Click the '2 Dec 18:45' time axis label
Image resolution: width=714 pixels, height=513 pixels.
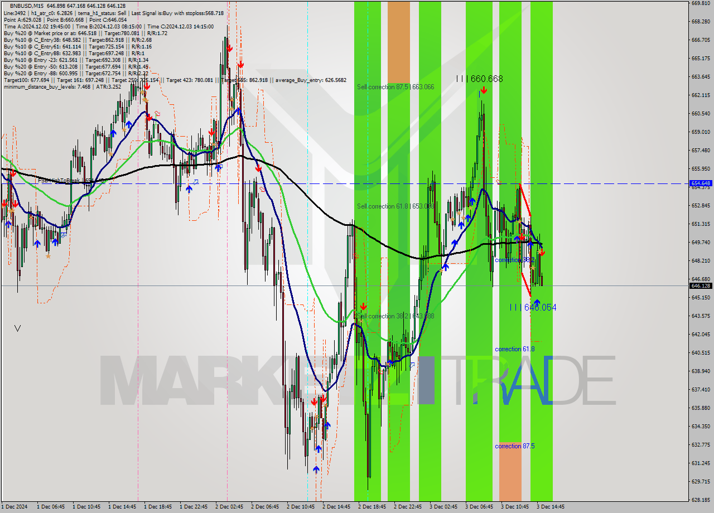coord(372,507)
